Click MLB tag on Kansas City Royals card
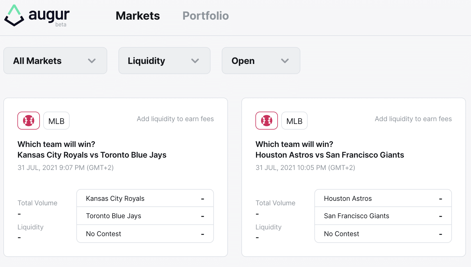The image size is (471, 267). click(56, 121)
